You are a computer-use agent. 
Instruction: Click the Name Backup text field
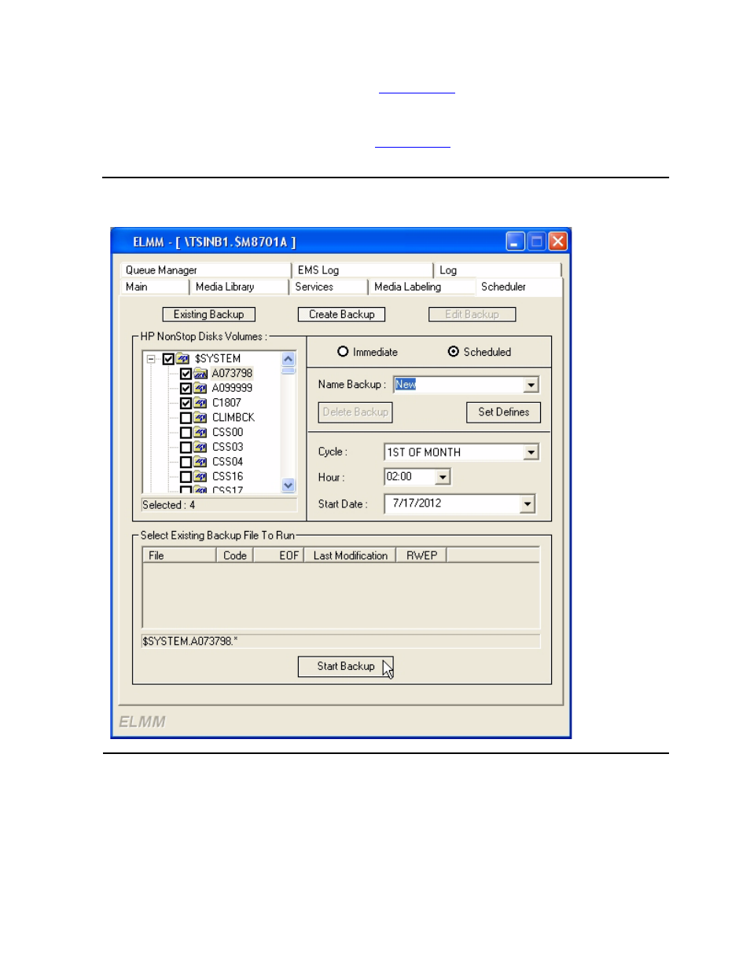(459, 385)
